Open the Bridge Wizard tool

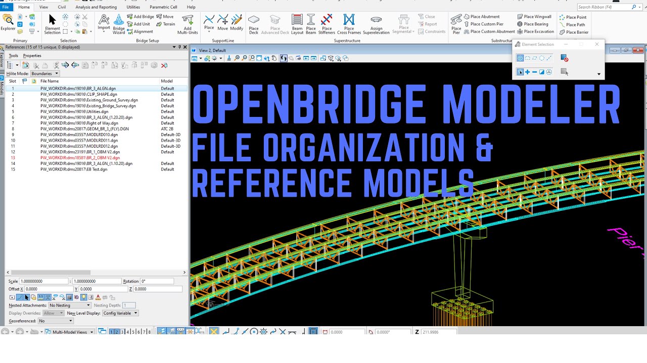pyautogui.click(x=119, y=24)
